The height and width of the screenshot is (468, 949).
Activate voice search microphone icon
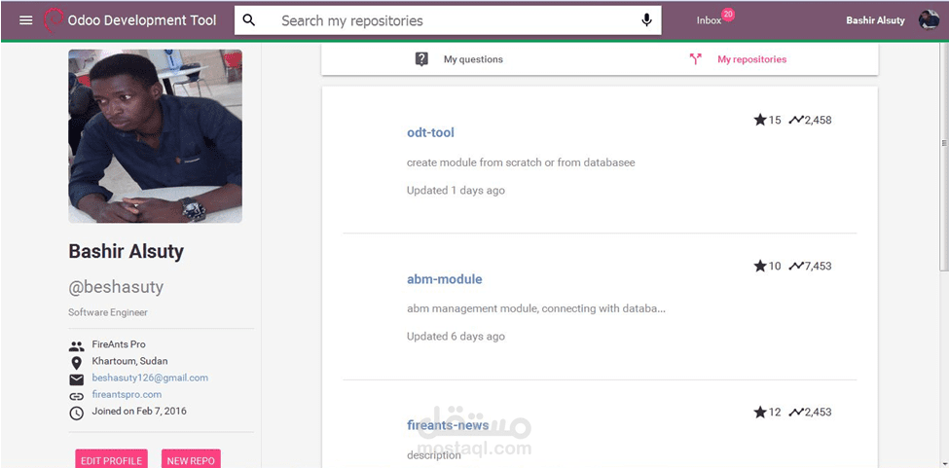click(x=646, y=20)
